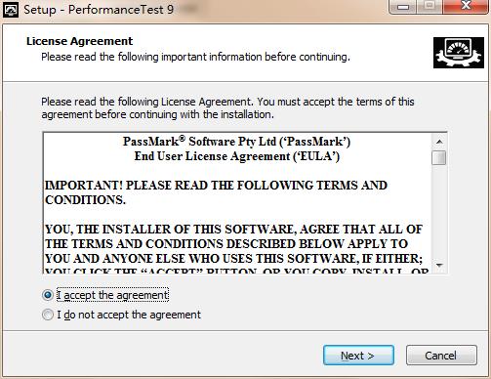Click the license text scroll down arrow
The width and height of the screenshot is (491, 379).
[x=439, y=266]
